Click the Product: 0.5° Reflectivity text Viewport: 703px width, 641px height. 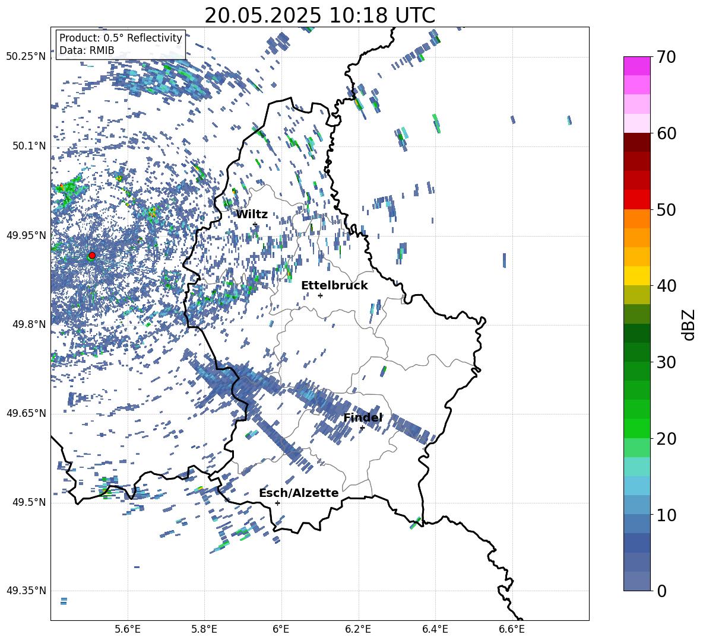(x=121, y=38)
